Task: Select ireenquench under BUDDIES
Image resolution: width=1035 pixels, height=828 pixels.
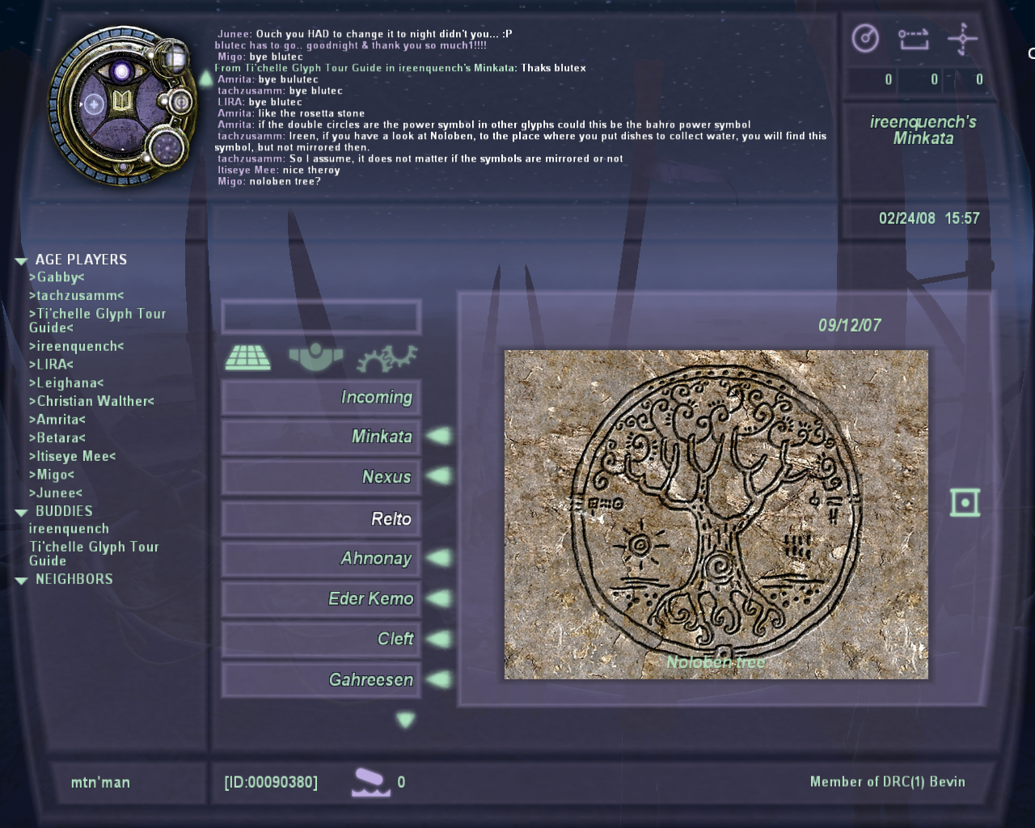Action: pyautogui.click(x=69, y=529)
